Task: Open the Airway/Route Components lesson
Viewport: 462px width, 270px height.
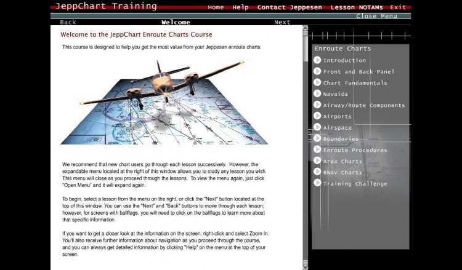Action: point(364,105)
